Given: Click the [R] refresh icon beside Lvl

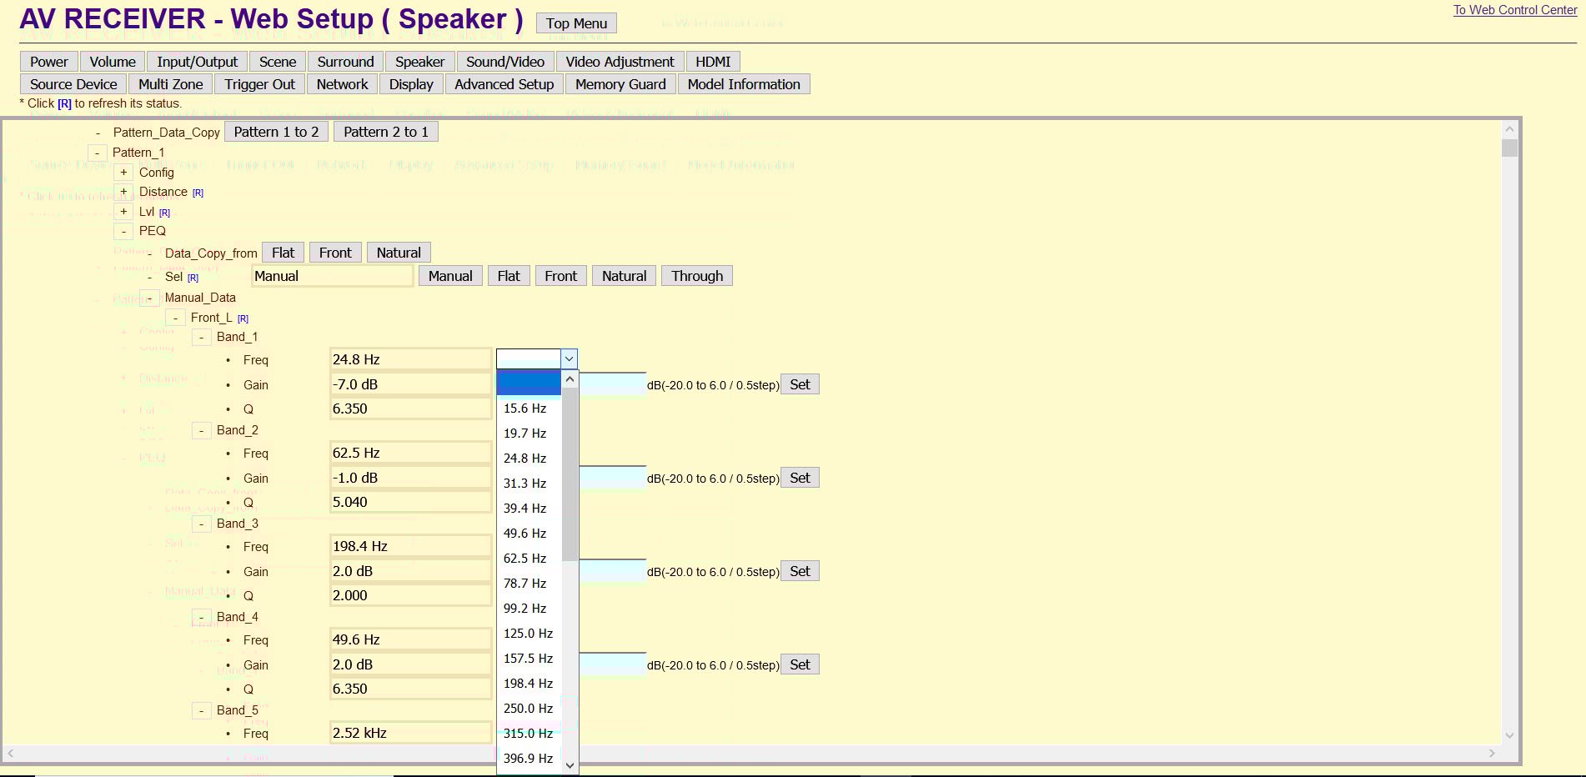Looking at the screenshot, I should tap(164, 213).
